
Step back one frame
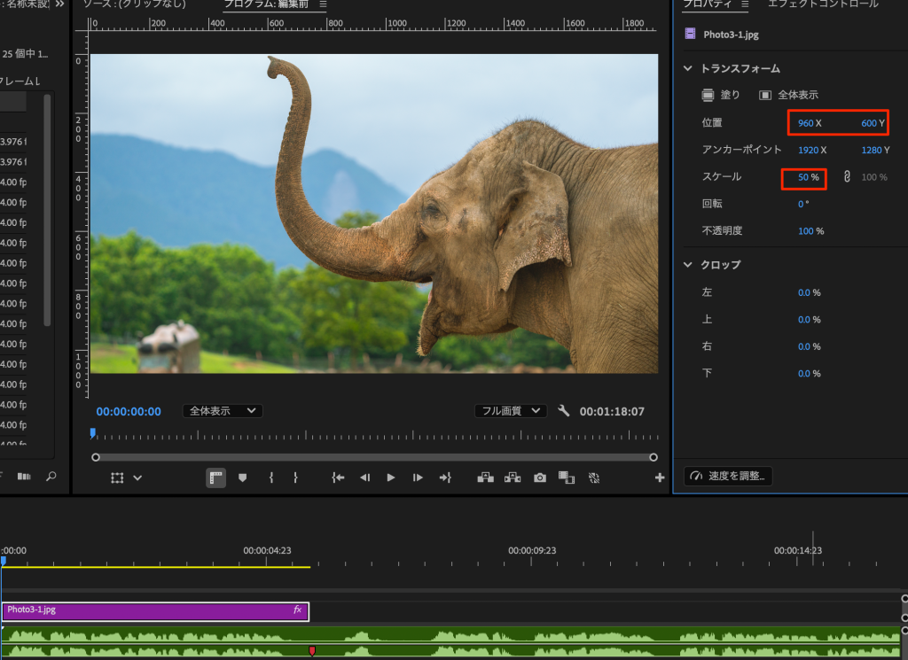(x=364, y=478)
